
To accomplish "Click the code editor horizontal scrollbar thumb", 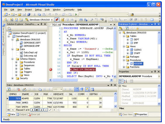I will 65,80.
